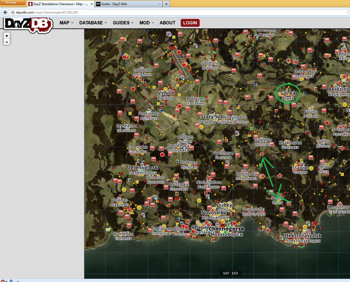Click the Nadezhdino town label
The width and height of the screenshot is (350, 282).
(209, 184)
